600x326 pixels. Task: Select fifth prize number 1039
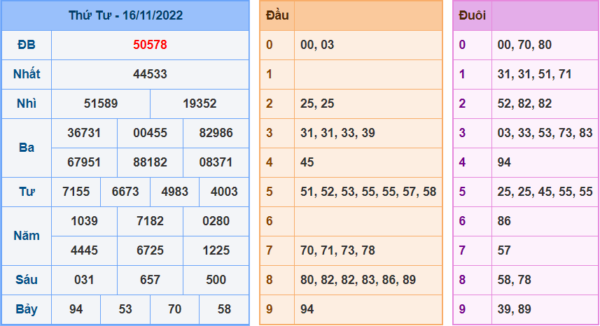coord(84,221)
